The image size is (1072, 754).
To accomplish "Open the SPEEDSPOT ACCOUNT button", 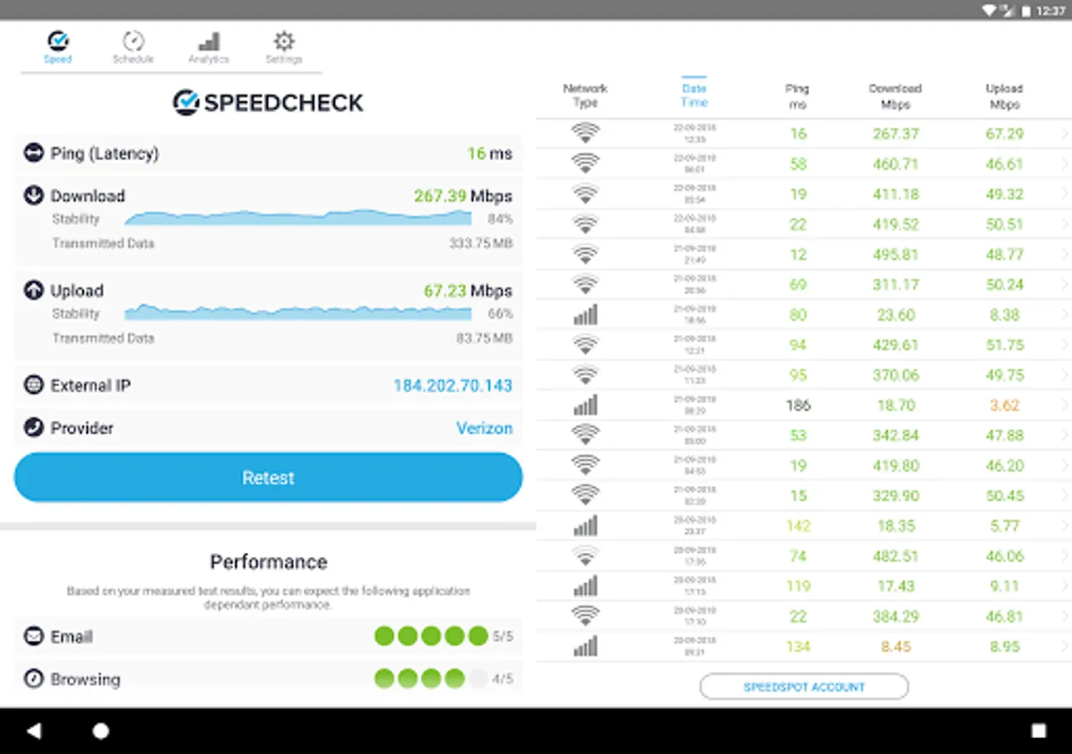I will click(804, 687).
